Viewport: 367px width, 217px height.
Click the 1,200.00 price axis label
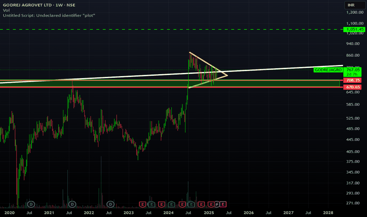(355, 12)
